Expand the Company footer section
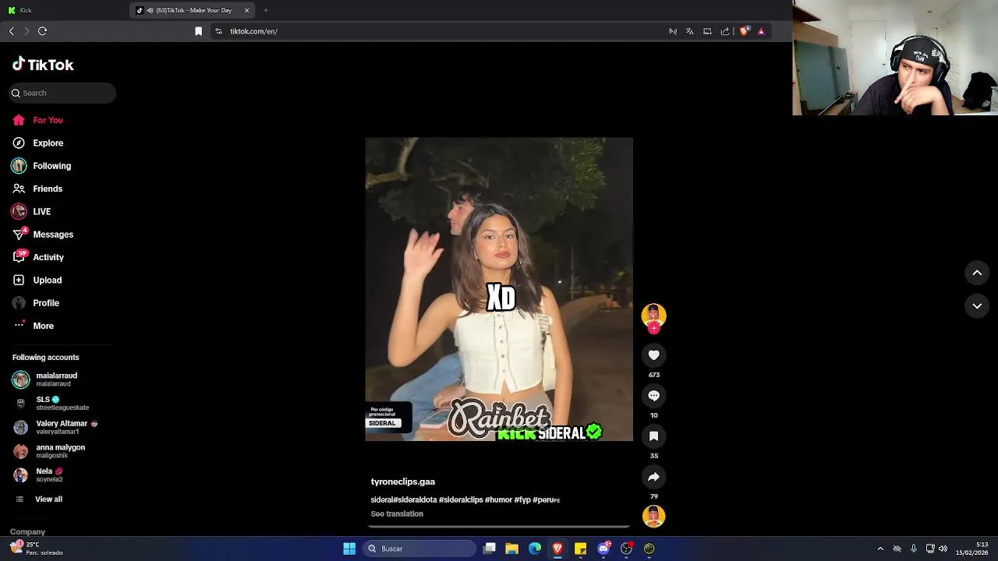 click(27, 531)
